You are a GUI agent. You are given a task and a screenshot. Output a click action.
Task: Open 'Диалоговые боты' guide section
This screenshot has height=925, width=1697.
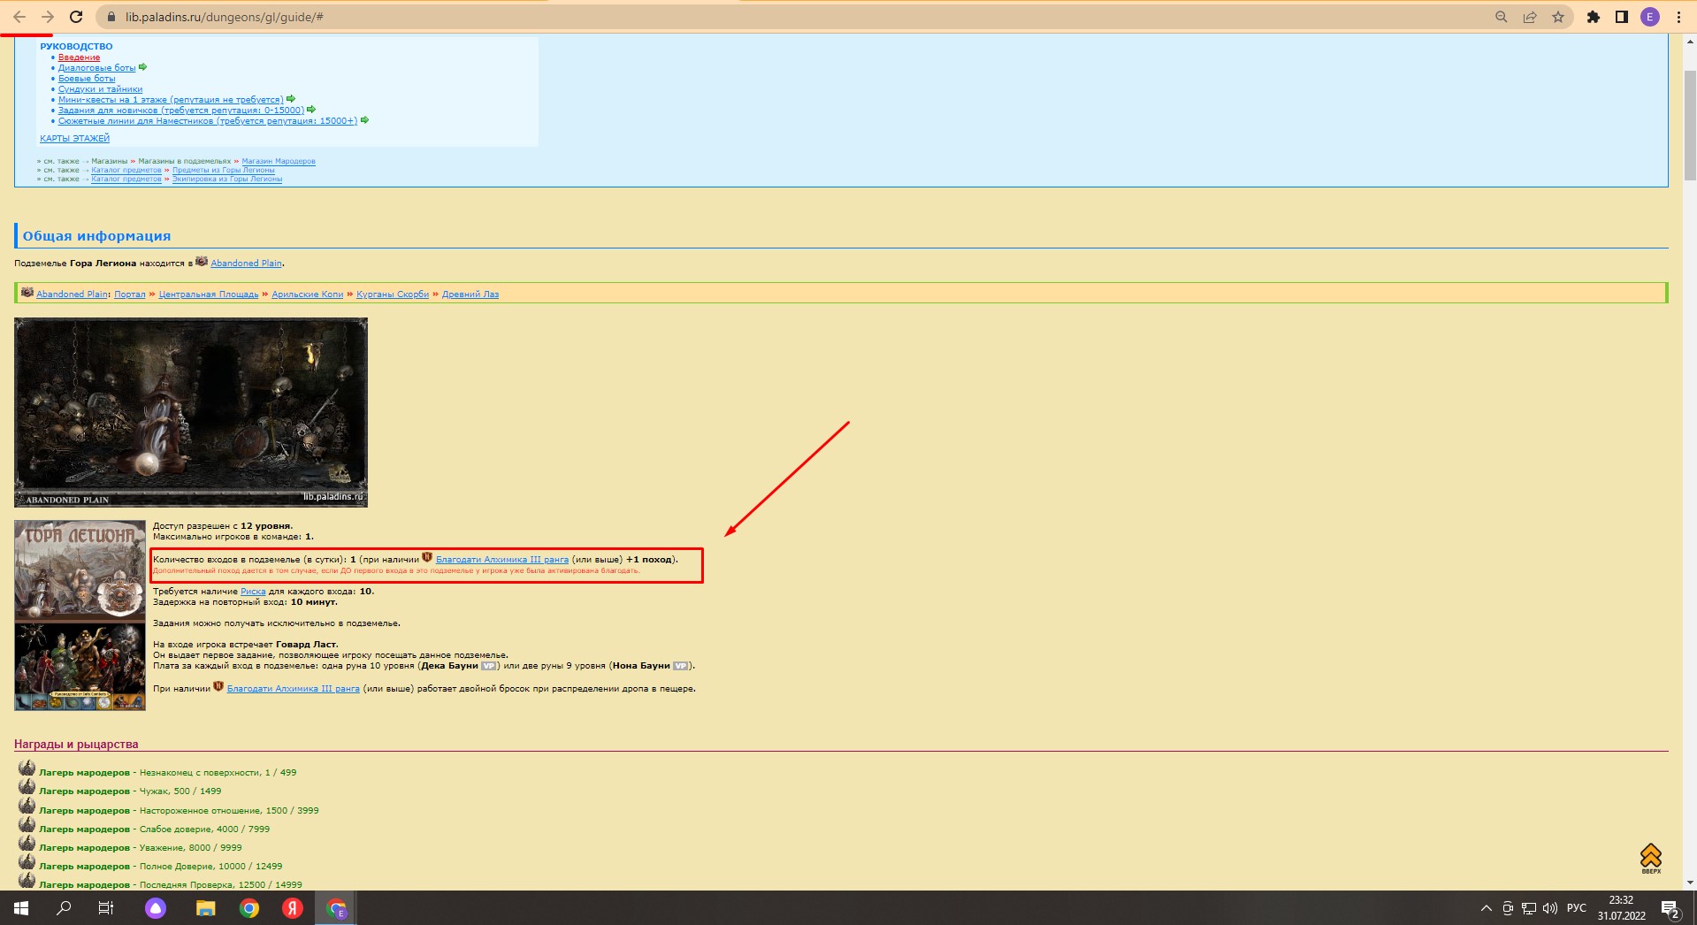pos(96,68)
